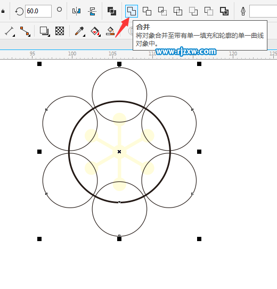Click the center X marker of the selection
This screenshot has width=277, height=289.
click(119, 152)
